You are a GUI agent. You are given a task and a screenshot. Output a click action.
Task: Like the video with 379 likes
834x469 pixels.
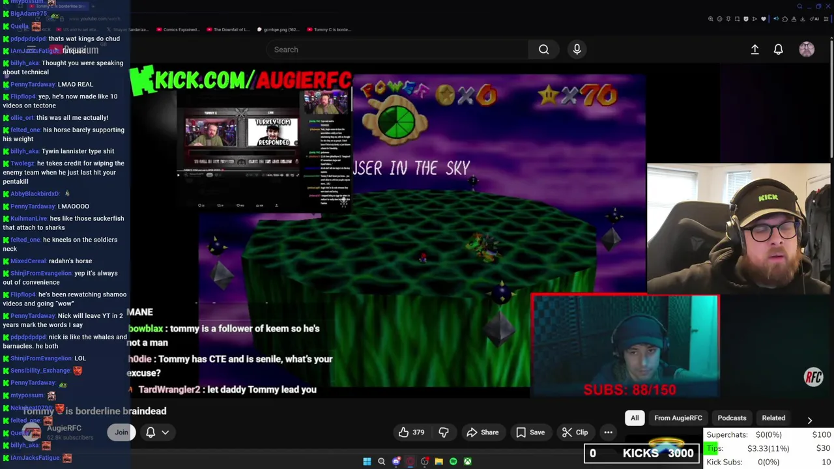[411, 433]
